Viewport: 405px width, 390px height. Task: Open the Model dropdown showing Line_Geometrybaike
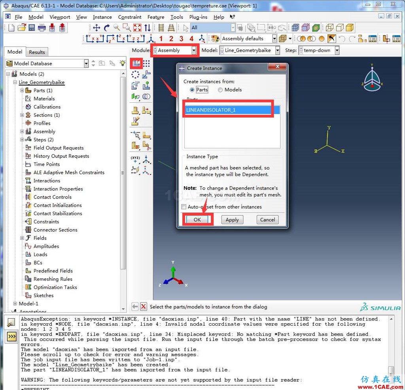277,50
